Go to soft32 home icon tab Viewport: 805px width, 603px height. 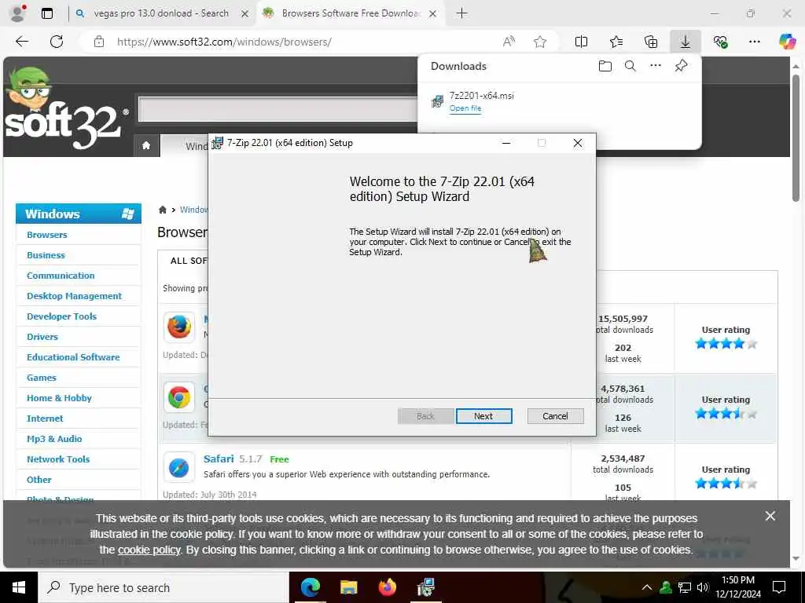coord(146,145)
